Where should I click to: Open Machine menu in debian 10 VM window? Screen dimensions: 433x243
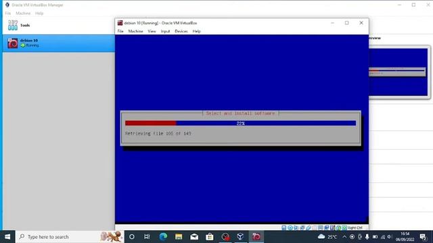[135, 31]
